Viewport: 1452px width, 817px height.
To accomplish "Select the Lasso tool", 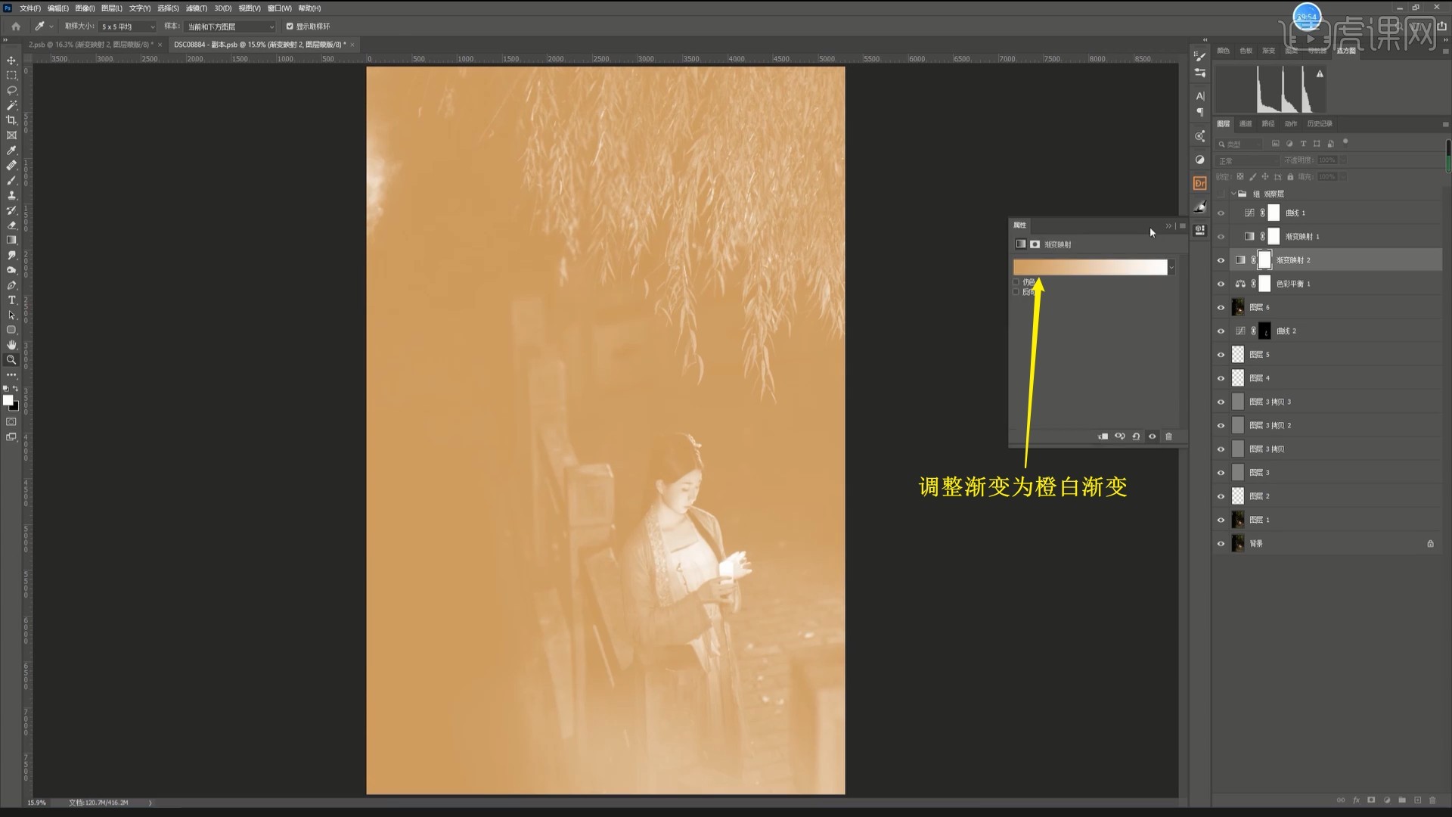I will click(11, 90).
